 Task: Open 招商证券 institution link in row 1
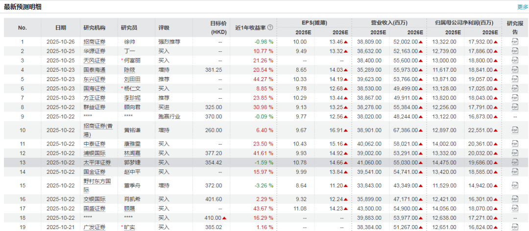pos(94,42)
